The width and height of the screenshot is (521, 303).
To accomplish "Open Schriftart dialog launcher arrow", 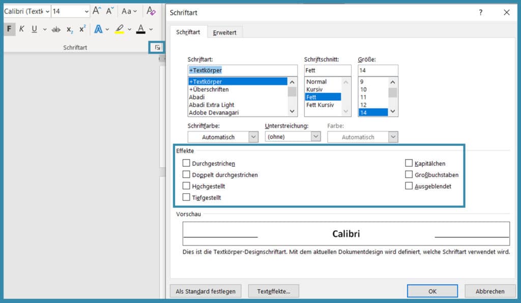I will click(157, 47).
